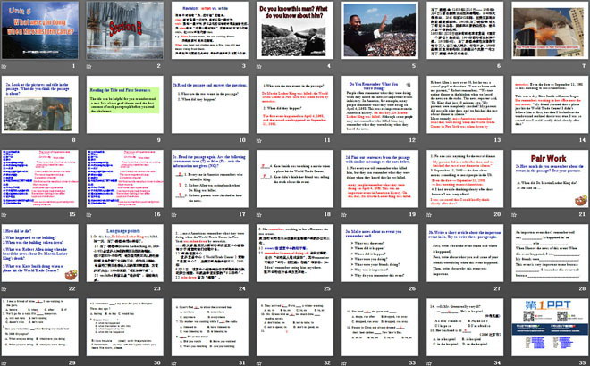Click the animation star icon under slide 34
Screen dimensions: 590x366
429,363
